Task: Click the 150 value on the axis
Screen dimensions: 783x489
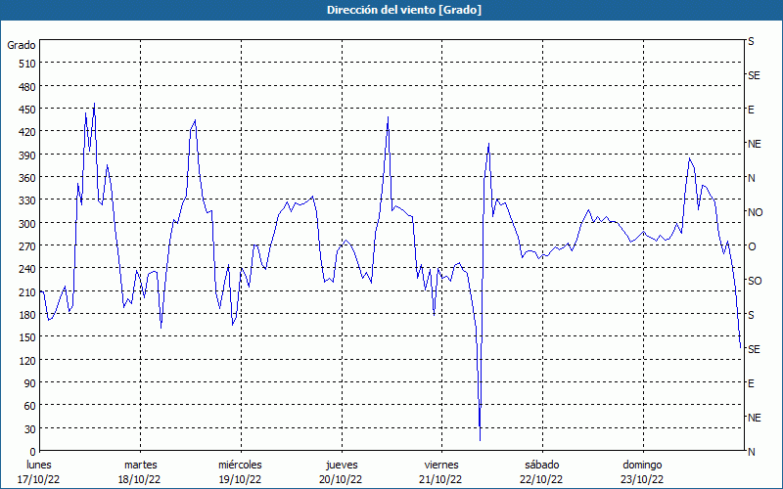Action: click(x=27, y=337)
